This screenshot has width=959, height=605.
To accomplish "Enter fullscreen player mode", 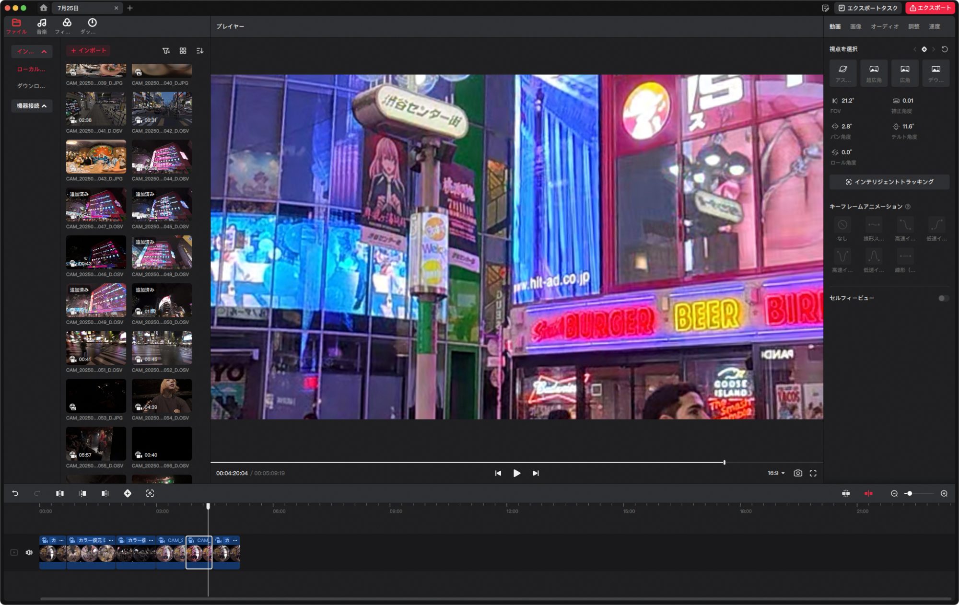I will coord(813,473).
